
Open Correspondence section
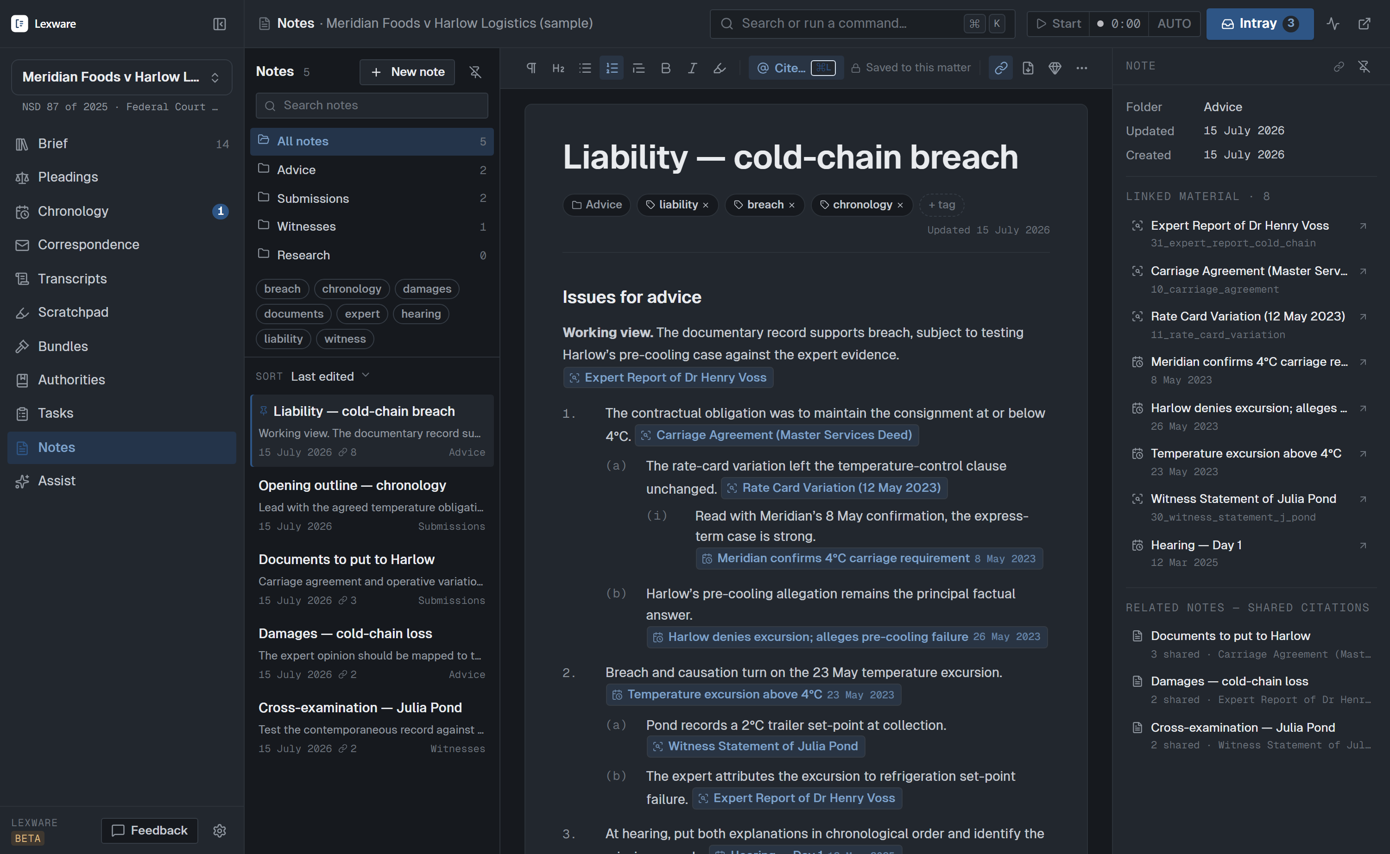tap(121, 245)
